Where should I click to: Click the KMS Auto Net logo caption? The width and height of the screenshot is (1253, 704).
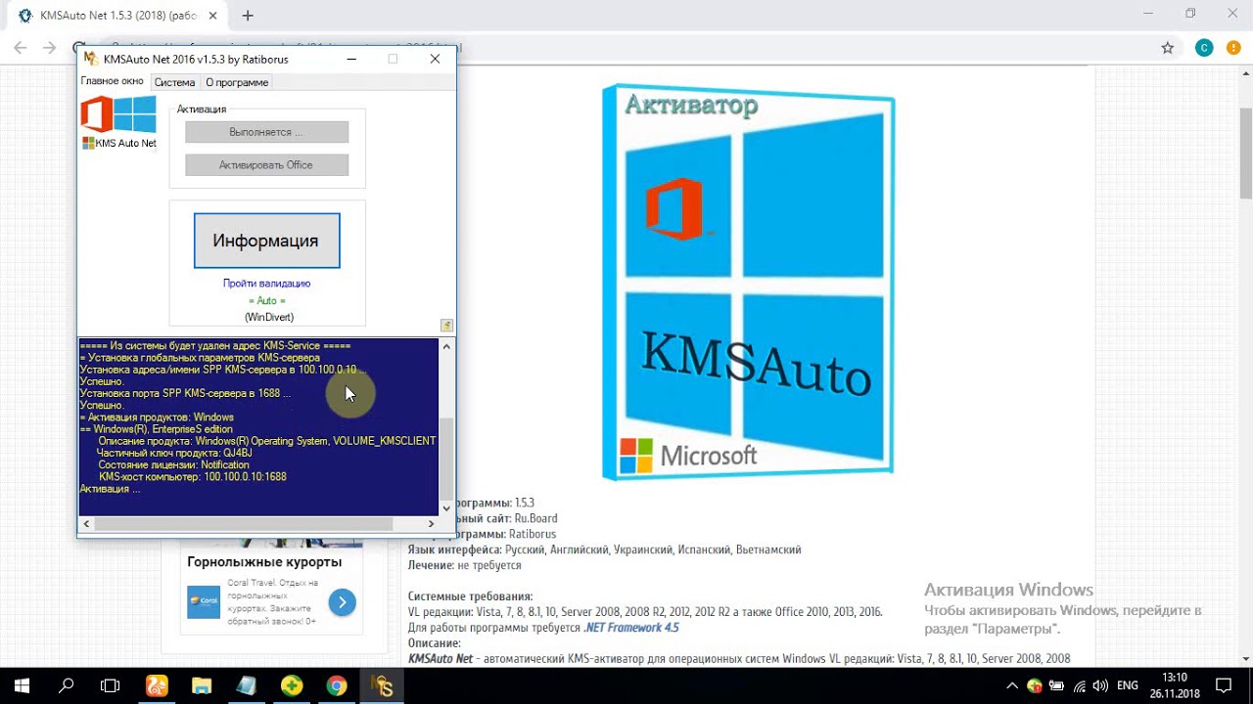coord(119,143)
